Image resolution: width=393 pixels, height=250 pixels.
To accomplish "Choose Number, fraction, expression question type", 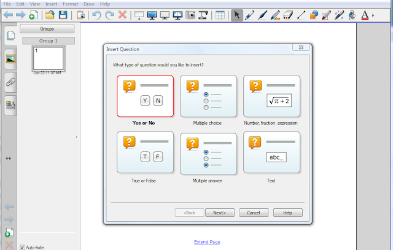I will tap(271, 96).
